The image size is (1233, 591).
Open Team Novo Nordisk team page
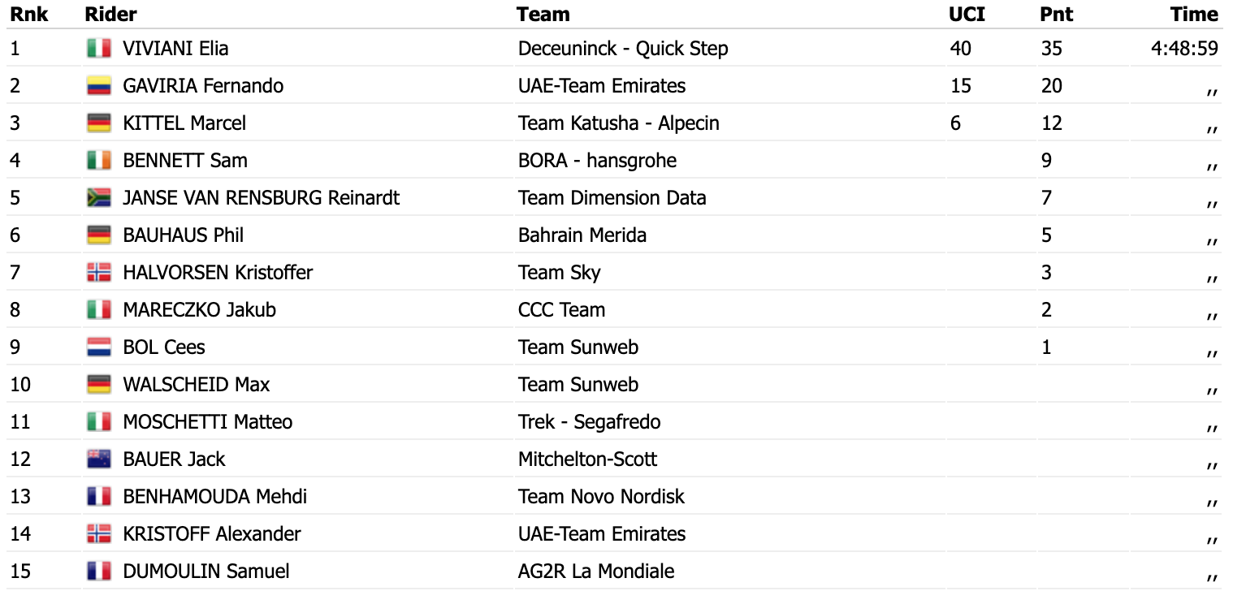(602, 497)
